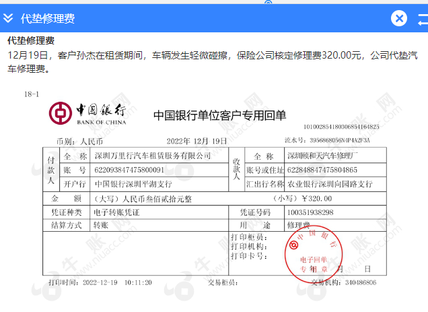
Task: Click payer account 622093847475800091
Action: point(129,170)
